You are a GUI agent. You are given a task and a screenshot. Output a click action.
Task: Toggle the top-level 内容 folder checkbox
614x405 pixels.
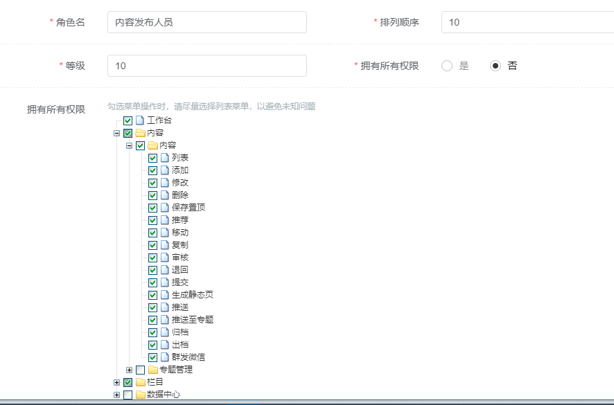128,133
